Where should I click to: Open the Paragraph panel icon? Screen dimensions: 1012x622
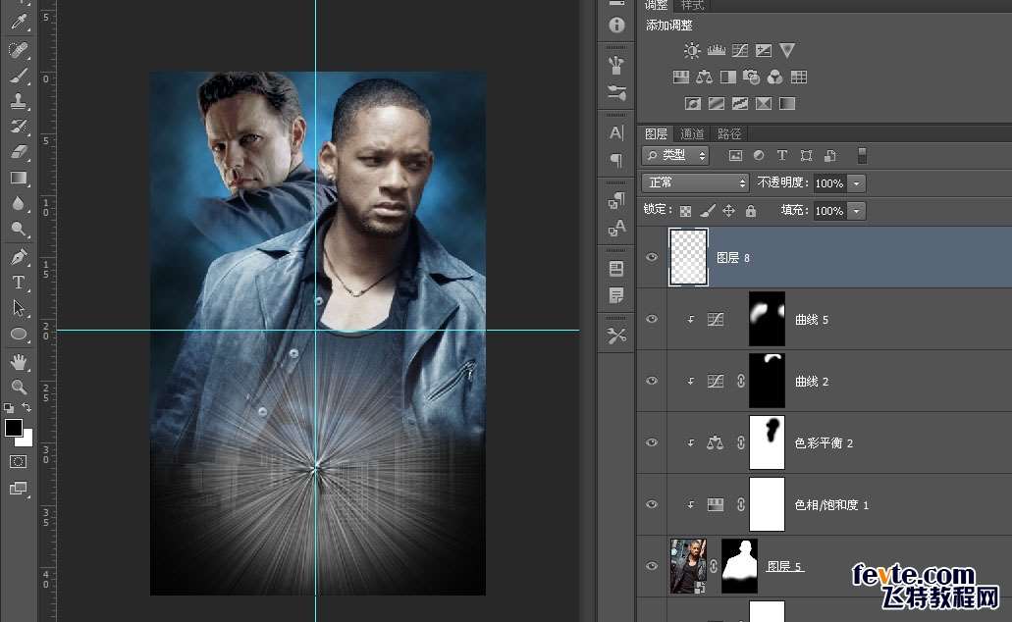(616, 159)
